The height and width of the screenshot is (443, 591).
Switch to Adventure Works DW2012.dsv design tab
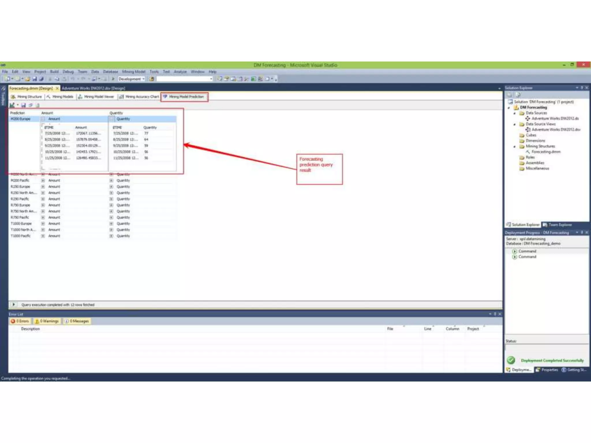(x=93, y=88)
